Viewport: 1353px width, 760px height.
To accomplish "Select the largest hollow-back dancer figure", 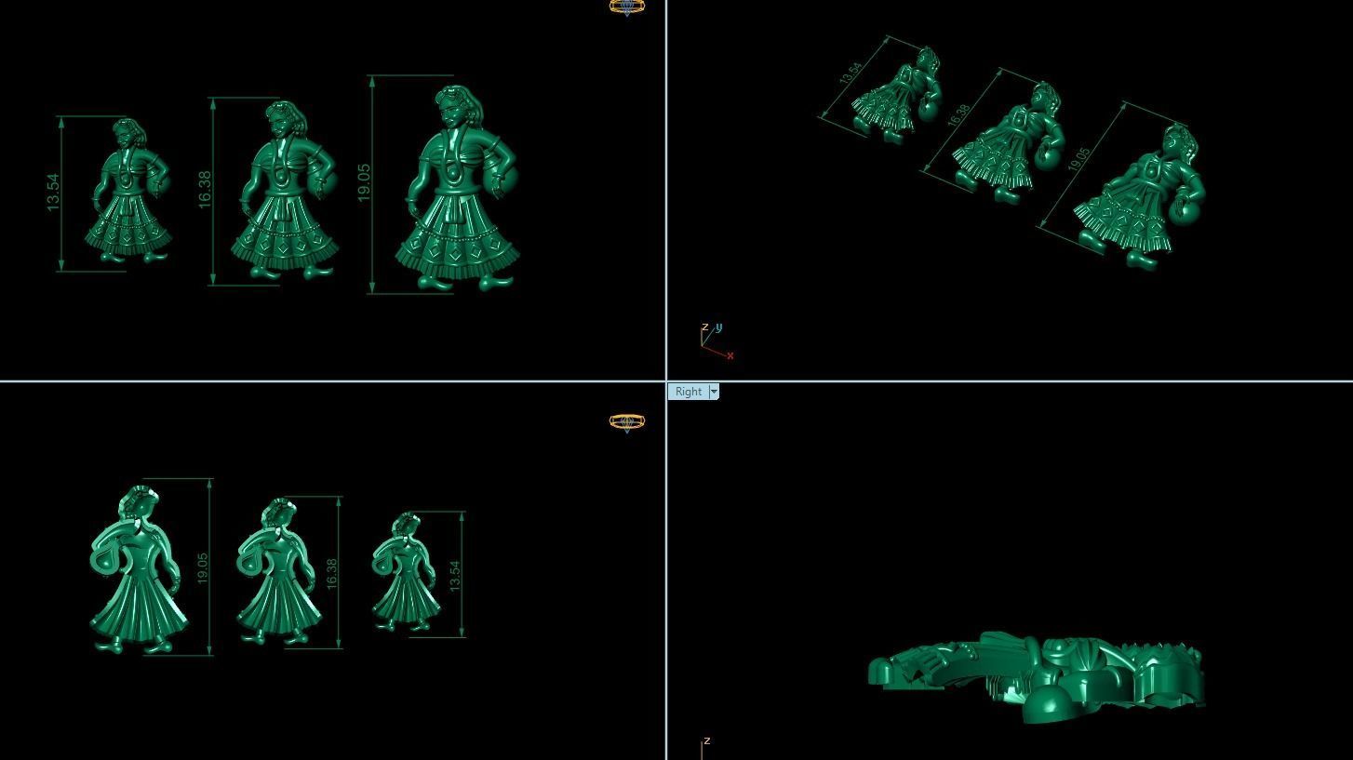I will [x=138, y=569].
